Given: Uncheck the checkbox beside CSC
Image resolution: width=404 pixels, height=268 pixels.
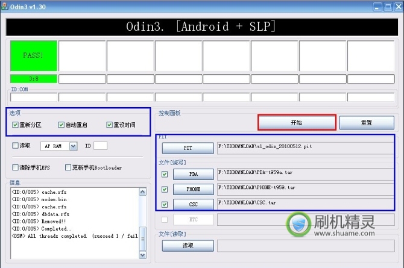Looking at the screenshot, I should [x=165, y=204].
